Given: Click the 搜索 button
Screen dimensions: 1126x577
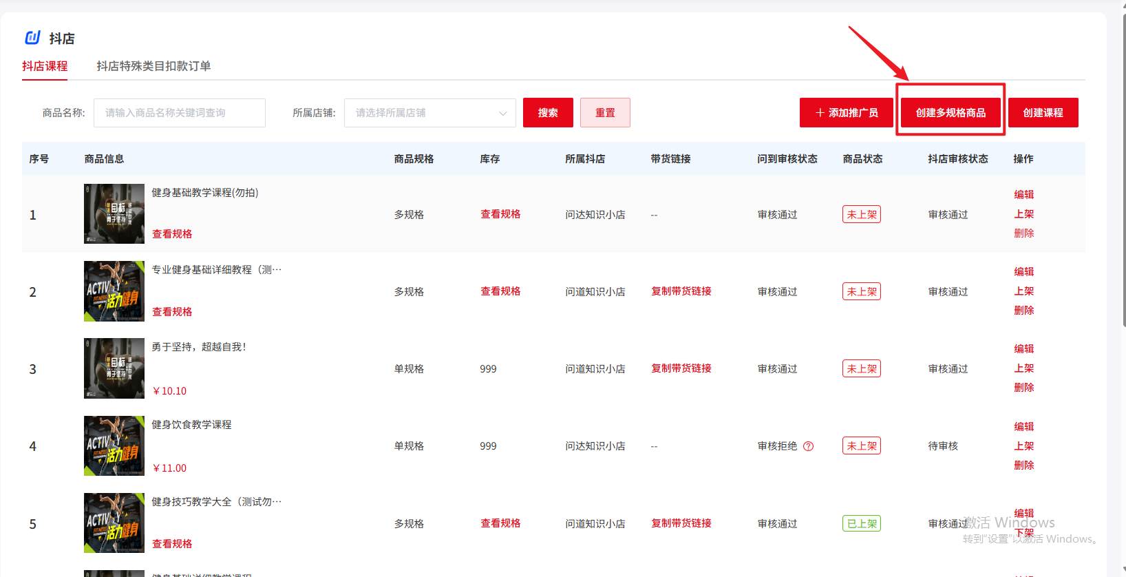Looking at the screenshot, I should [x=548, y=113].
